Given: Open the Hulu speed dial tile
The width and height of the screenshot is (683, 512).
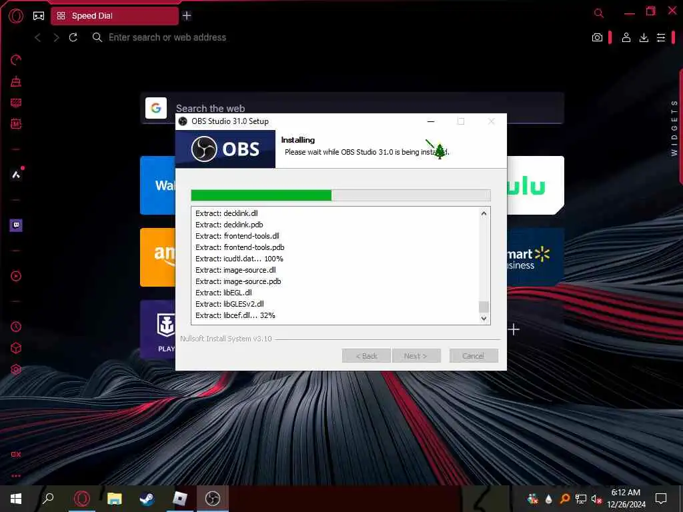Looking at the screenshot, I should (536, 185).
